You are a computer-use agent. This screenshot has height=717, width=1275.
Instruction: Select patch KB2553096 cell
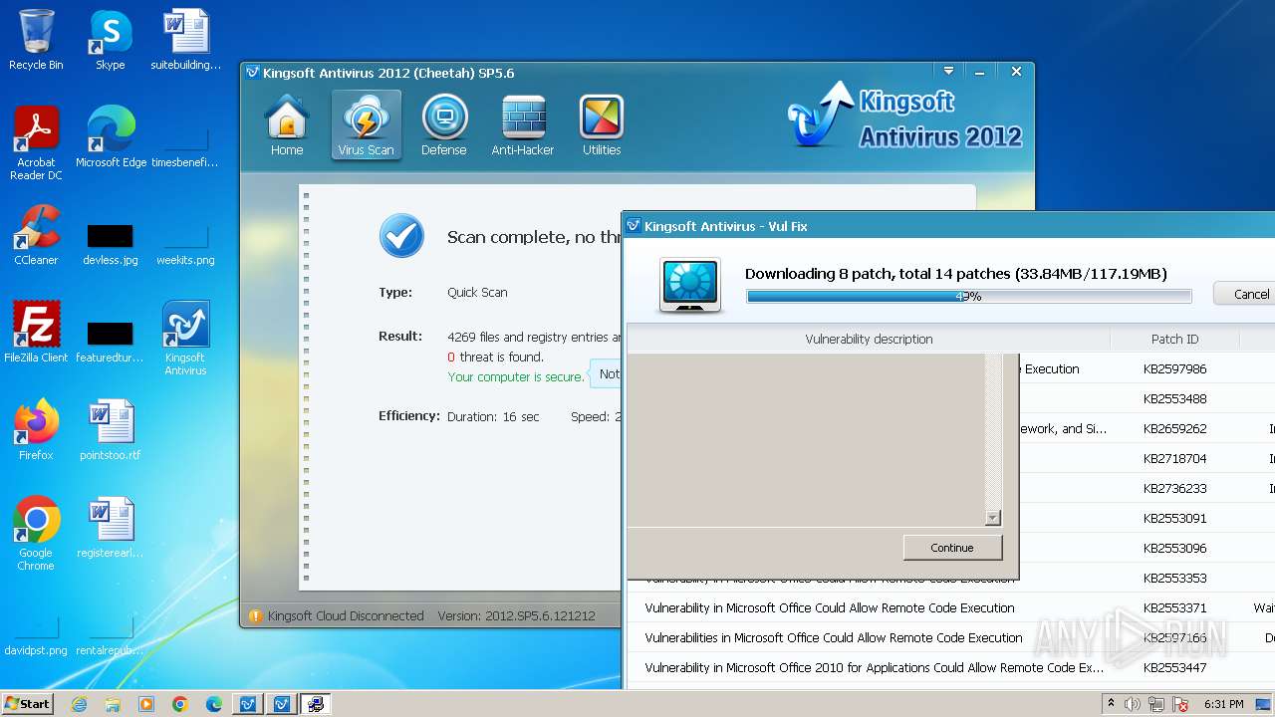point(1175,548)
